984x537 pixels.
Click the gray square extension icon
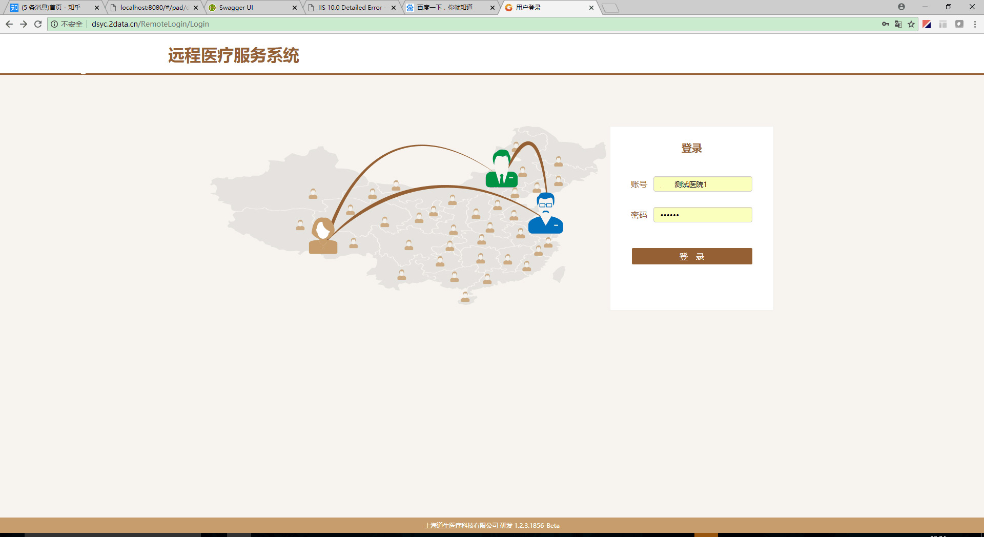point(959,24)
